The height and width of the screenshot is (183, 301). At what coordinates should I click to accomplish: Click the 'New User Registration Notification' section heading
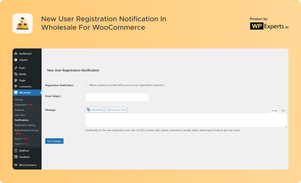click(x=73, y=70)
